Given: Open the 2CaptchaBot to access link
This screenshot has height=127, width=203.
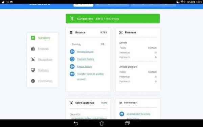Looking at the screenshot, I should (x=138, y=114).
